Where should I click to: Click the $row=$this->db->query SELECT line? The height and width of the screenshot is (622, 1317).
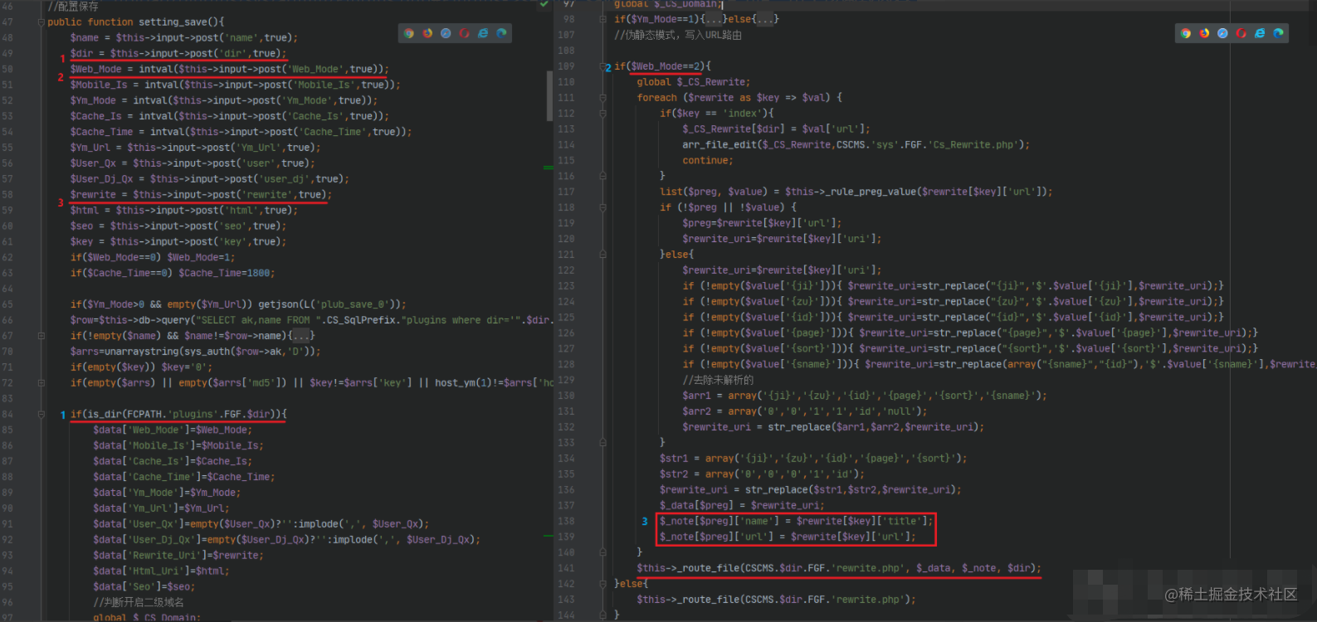[x=311, y=320]
